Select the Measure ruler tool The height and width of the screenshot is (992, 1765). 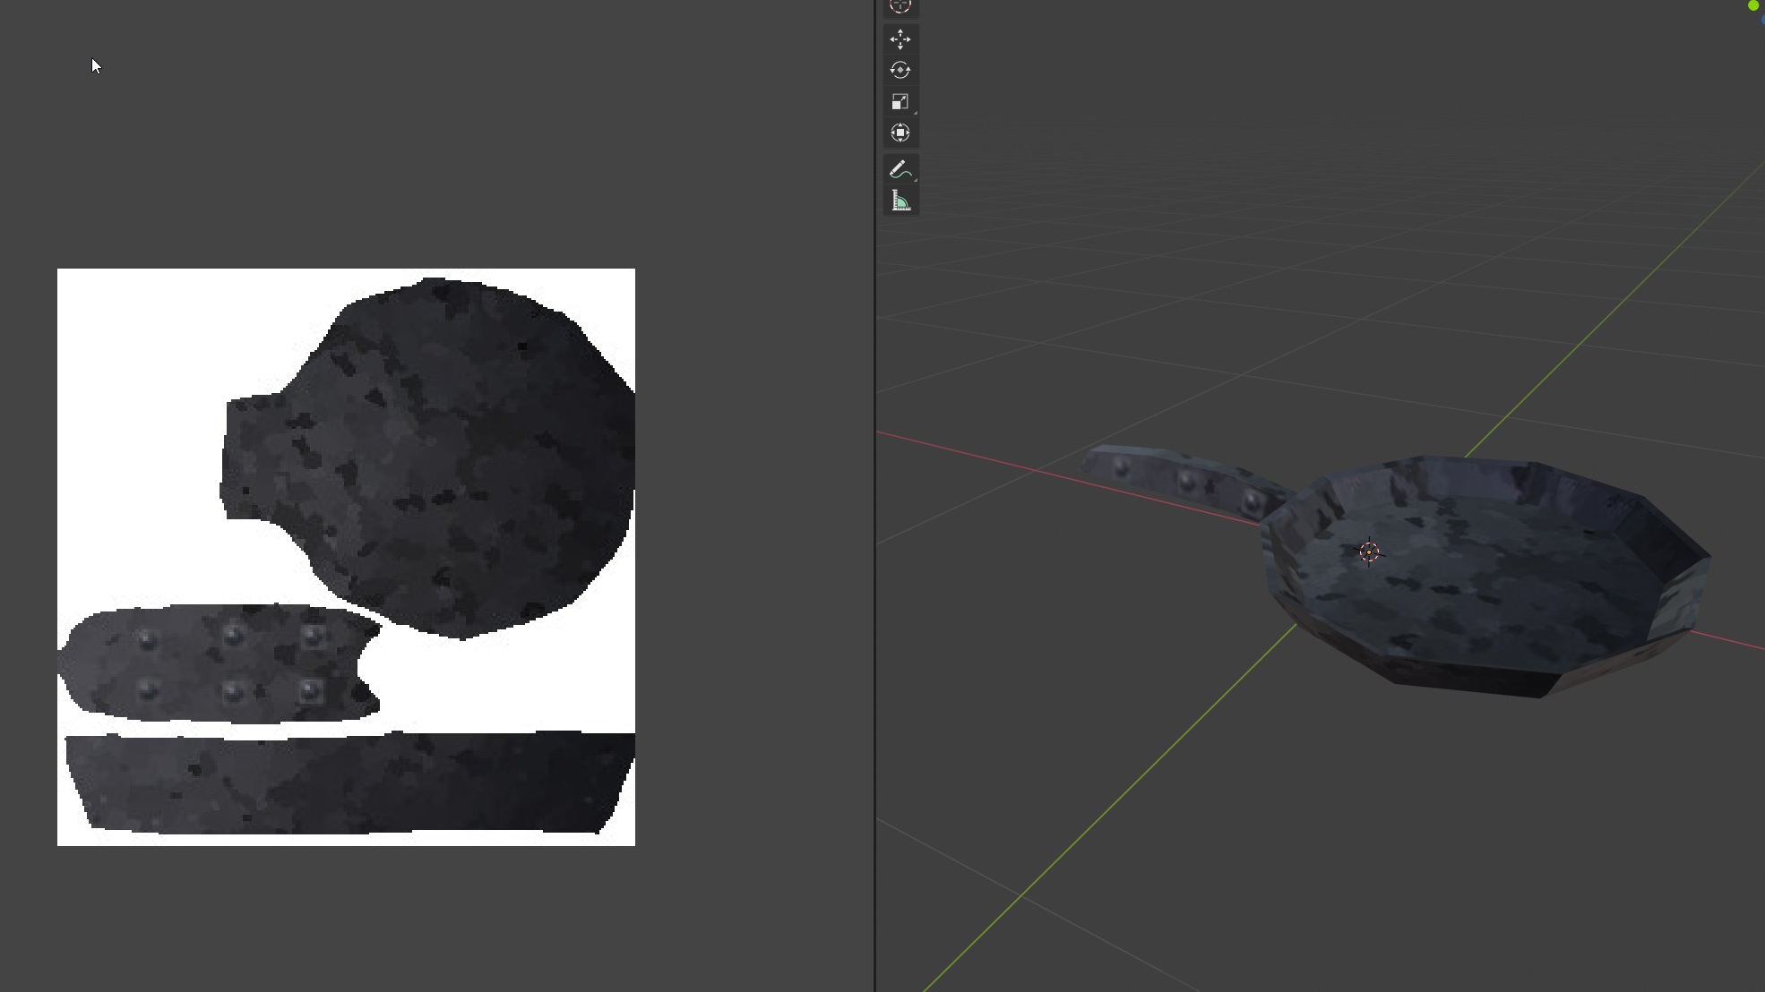click(900, 201)
